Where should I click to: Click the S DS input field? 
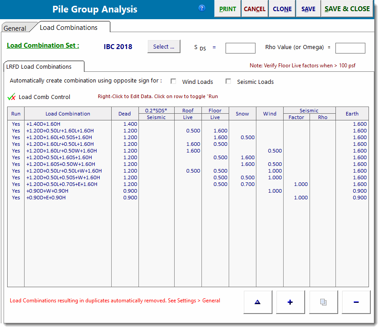(x=240, y=48)
